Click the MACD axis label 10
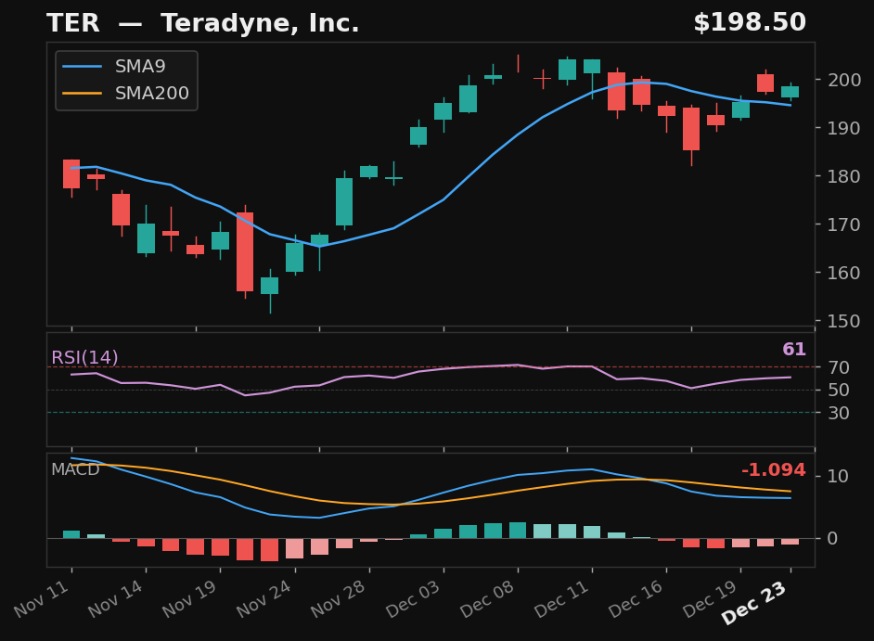This screenshot has width=874, height=641. point(839,476)
